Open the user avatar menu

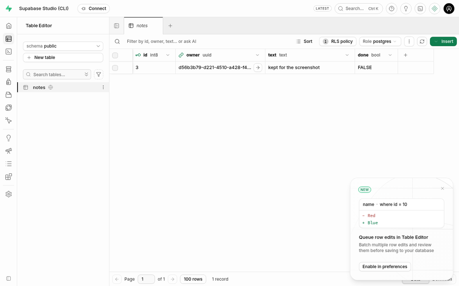(x=449, y=8)
